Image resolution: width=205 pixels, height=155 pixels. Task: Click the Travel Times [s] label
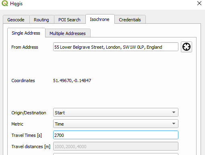pos(27,135)
